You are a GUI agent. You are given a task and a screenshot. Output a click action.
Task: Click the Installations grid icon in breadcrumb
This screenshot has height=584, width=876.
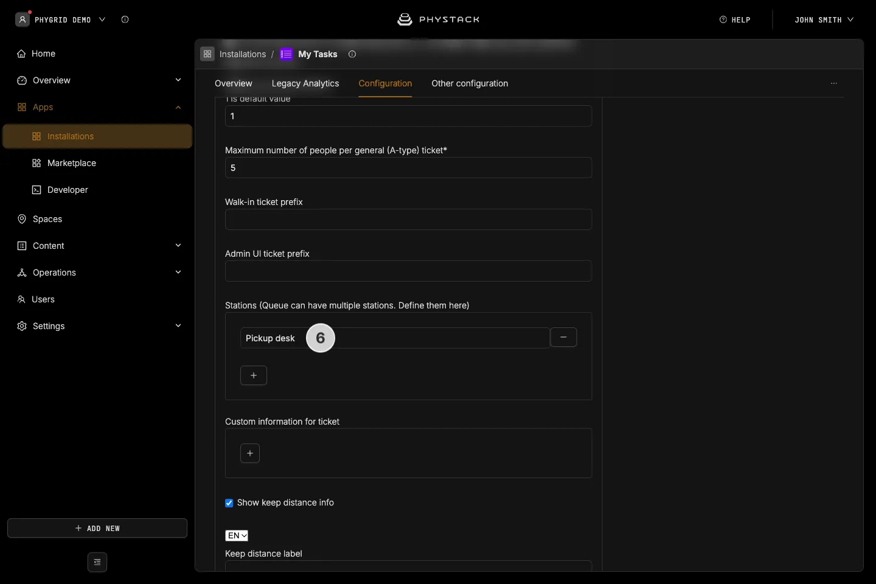(x=207, y=54)
